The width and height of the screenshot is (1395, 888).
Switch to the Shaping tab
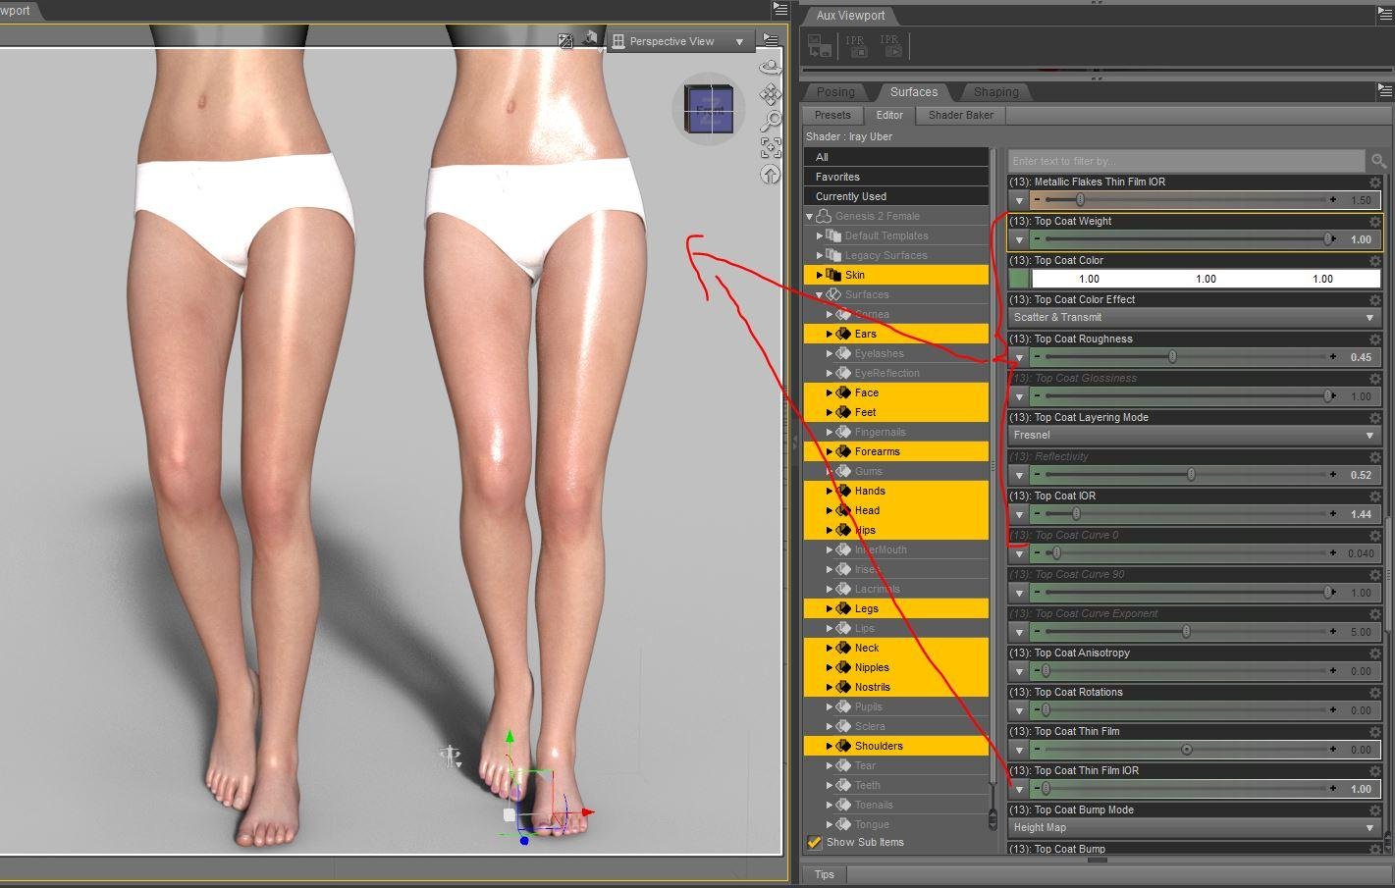tap(995, 92)
